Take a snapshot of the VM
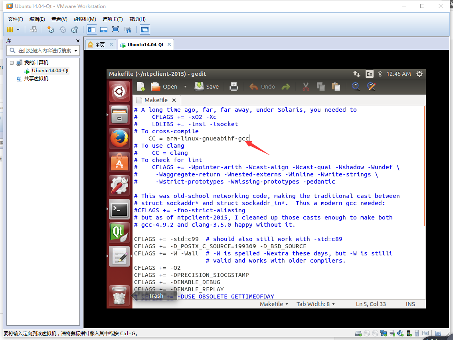Viewport: 453px width, 340px height. click(51, 30)
